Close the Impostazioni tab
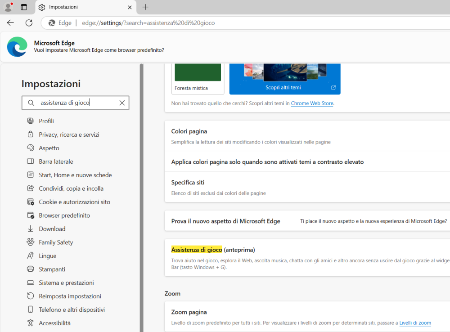The height and width of the screenshot is (332, 450). click(130, 8)
